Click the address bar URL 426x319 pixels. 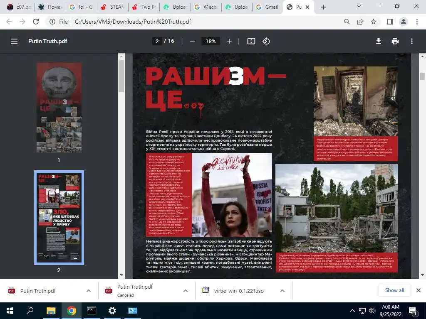(133, 22)
